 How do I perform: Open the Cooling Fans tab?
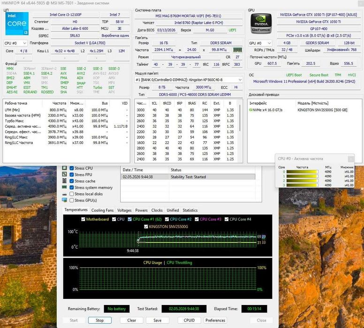(x=102, y=210)
